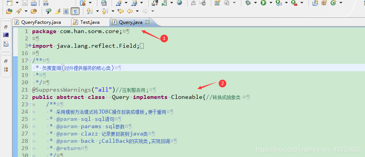
Task: Collapse the Javadoc comment on line 17
Action: [30, 60]
